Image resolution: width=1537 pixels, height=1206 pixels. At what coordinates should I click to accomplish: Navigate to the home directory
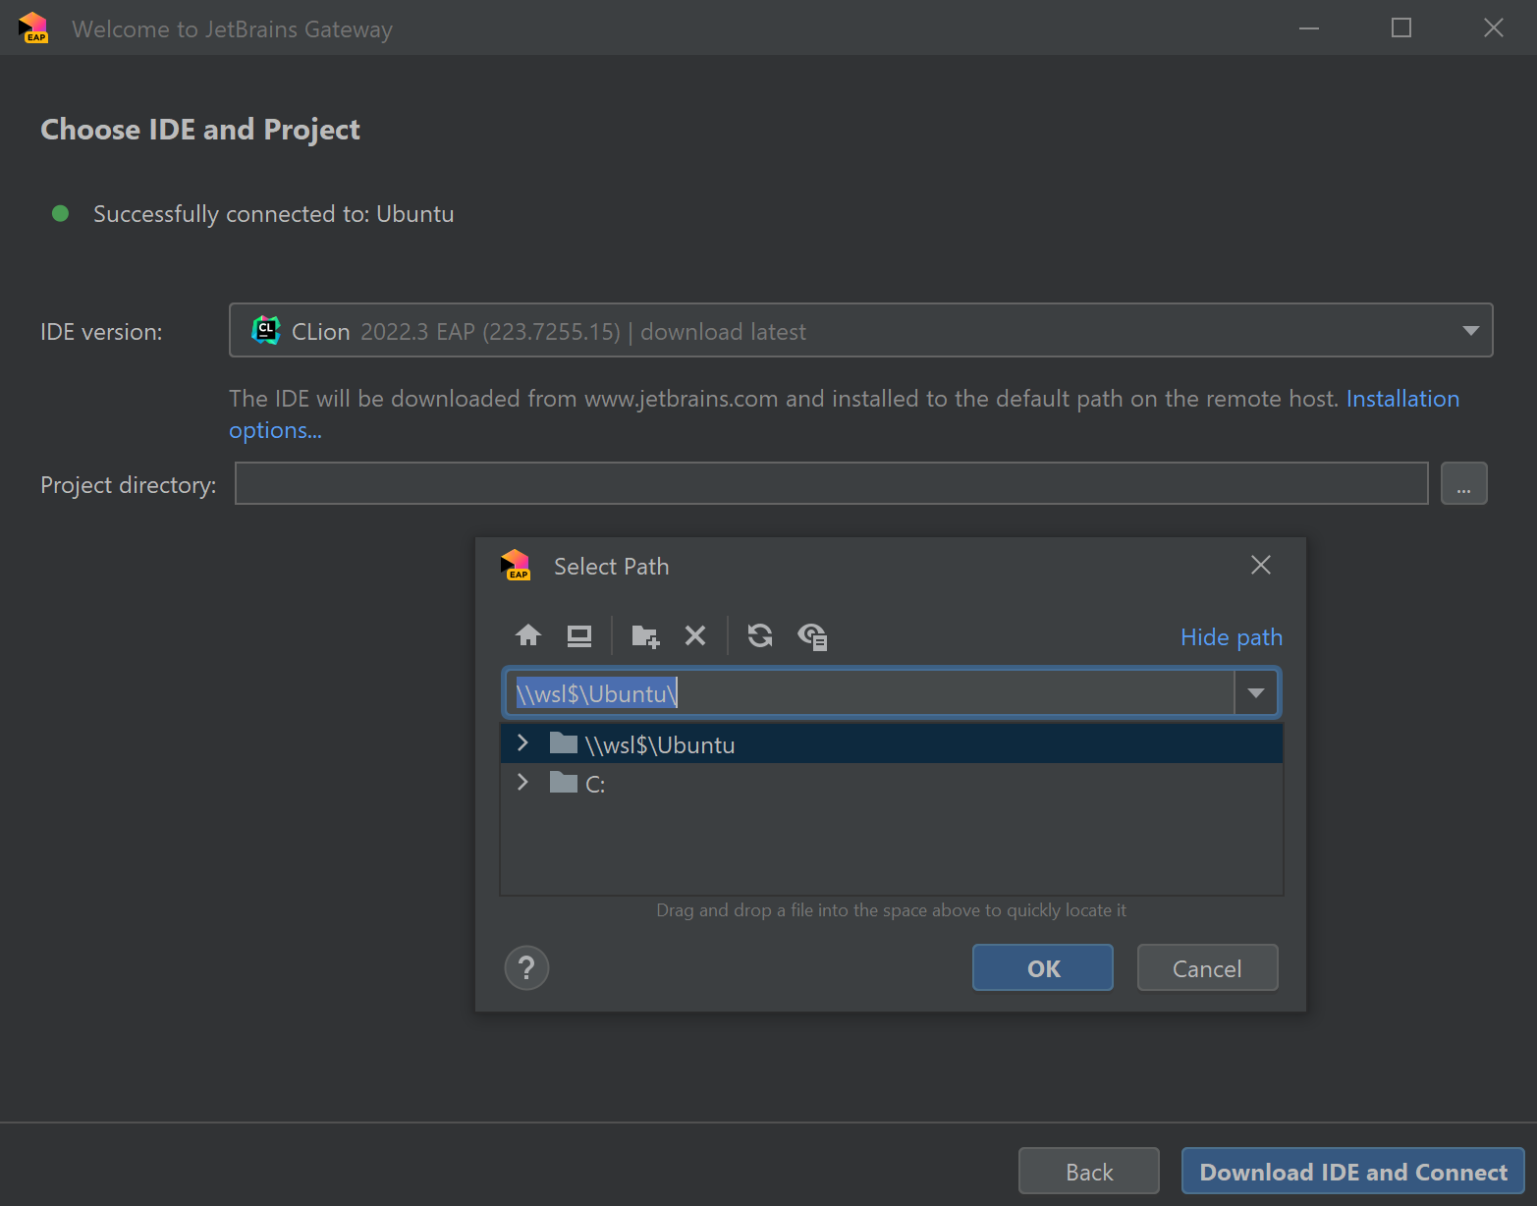click(527, 635)
